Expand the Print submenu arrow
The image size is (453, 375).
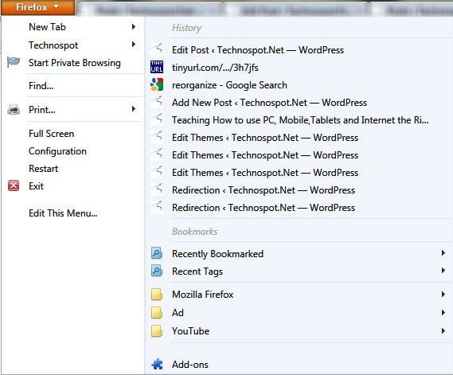click(134, 109)
